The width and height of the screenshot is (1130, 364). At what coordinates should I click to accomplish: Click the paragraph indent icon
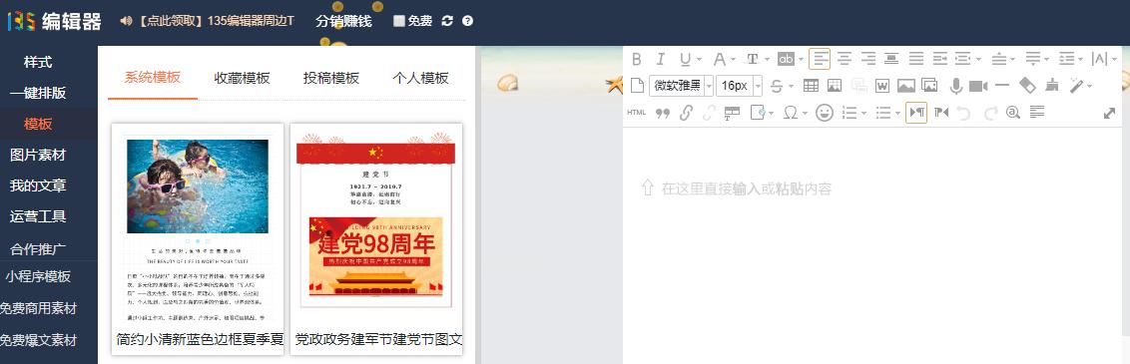(x=939, y=59)
